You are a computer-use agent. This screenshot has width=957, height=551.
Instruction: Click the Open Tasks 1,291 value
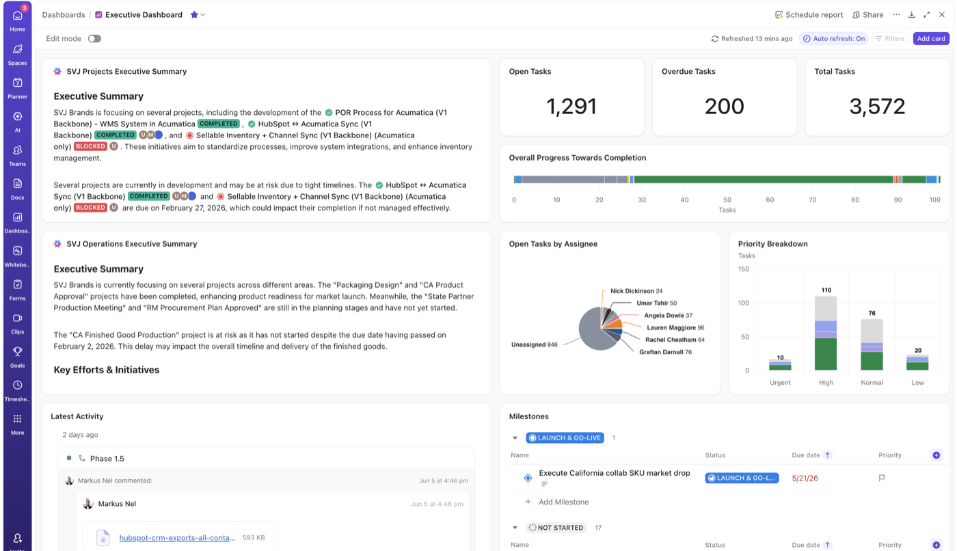[571, 106]
